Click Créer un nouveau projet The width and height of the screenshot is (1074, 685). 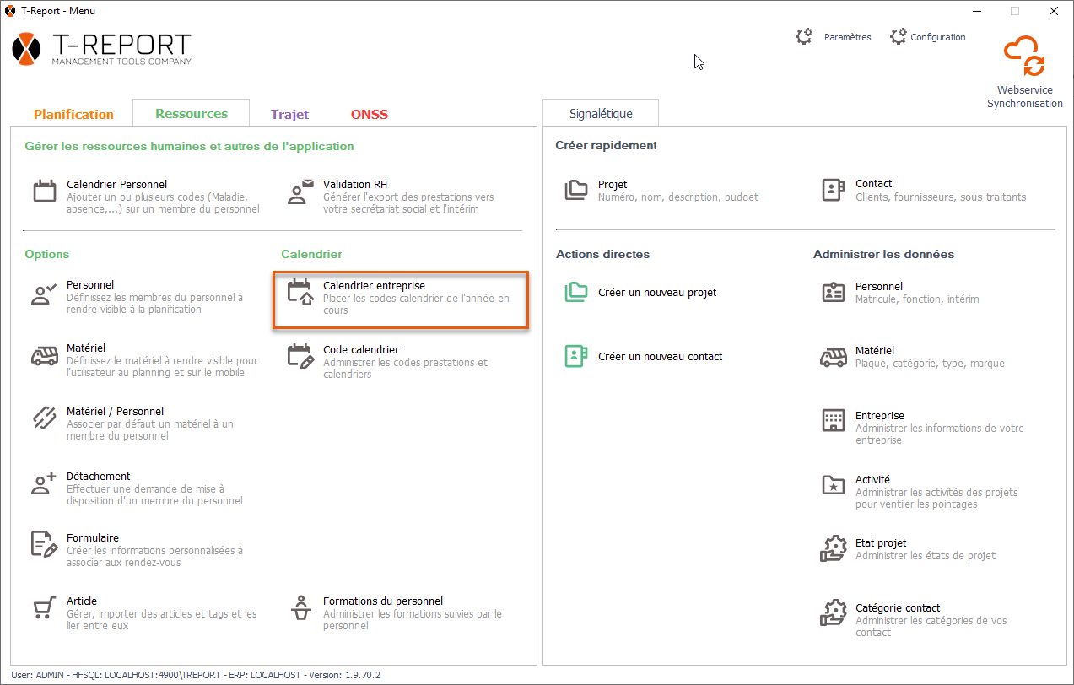pyautogui.click(x=656, y=293)
